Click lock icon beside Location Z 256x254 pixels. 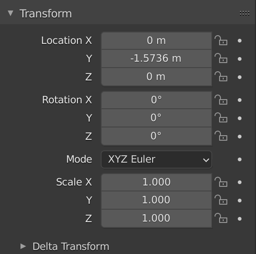(x=221, y=76)
